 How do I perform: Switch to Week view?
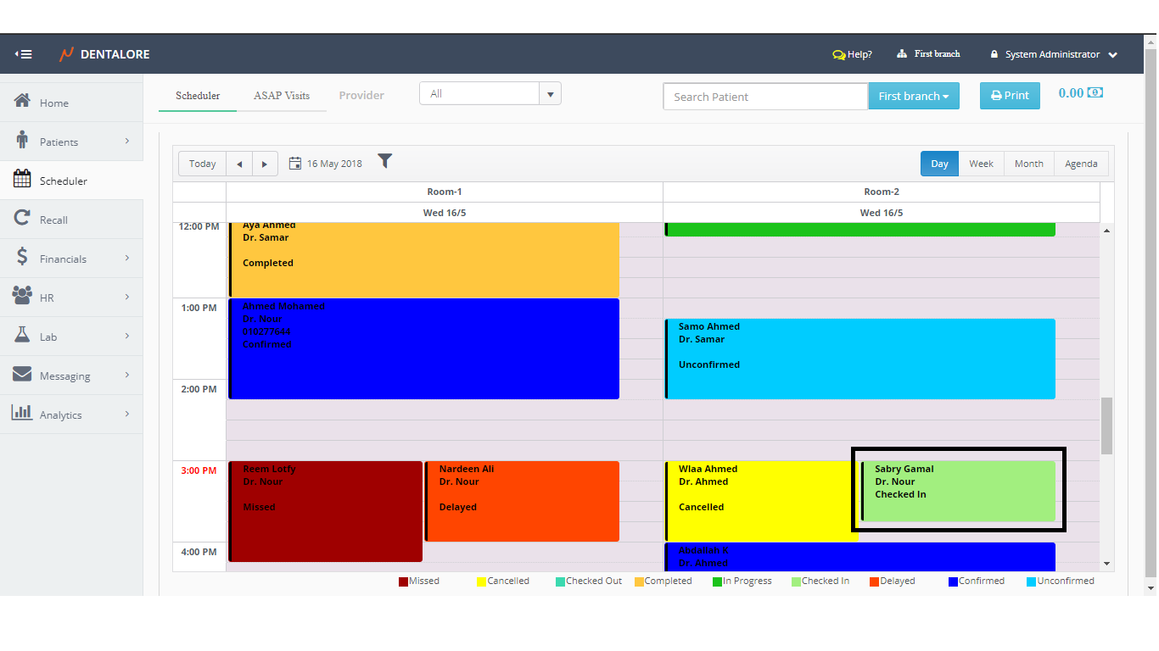tap(981, 164)
